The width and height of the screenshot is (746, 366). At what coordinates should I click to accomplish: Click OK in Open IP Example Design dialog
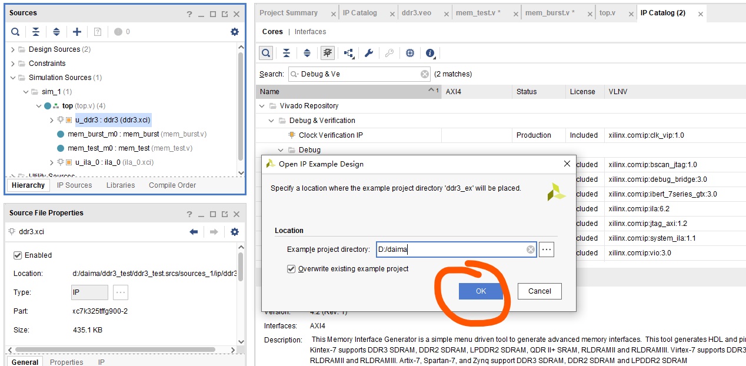481,291
